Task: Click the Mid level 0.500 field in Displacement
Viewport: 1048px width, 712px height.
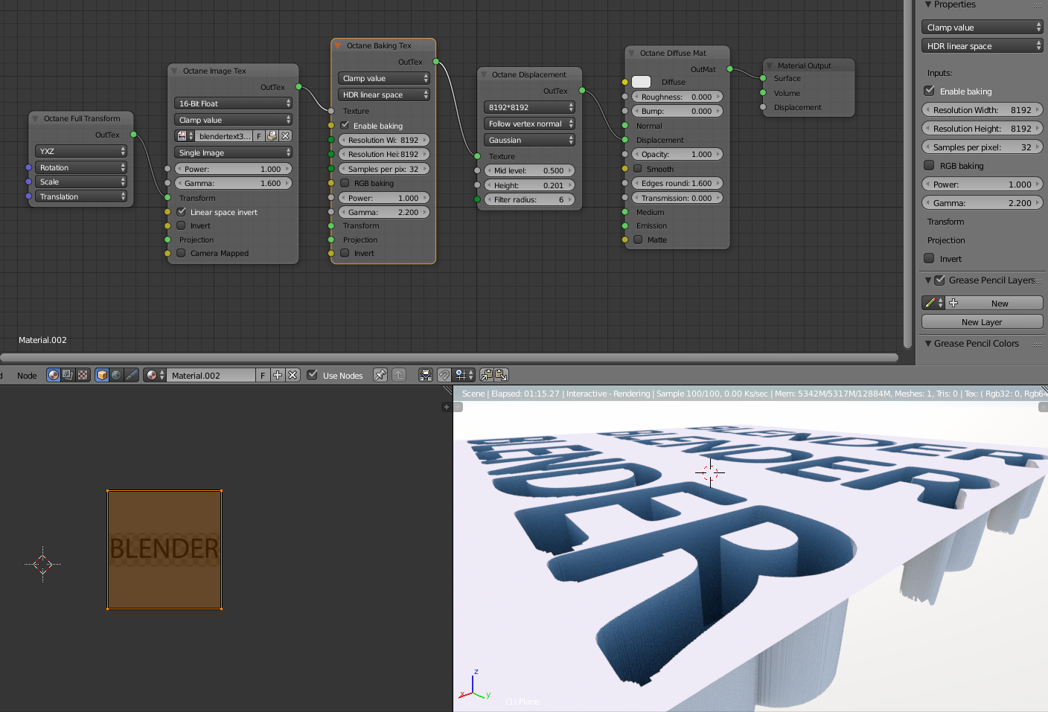Action: coord(530,170)
